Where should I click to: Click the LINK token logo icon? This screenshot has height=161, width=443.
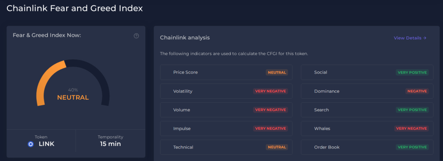[31, 144]
